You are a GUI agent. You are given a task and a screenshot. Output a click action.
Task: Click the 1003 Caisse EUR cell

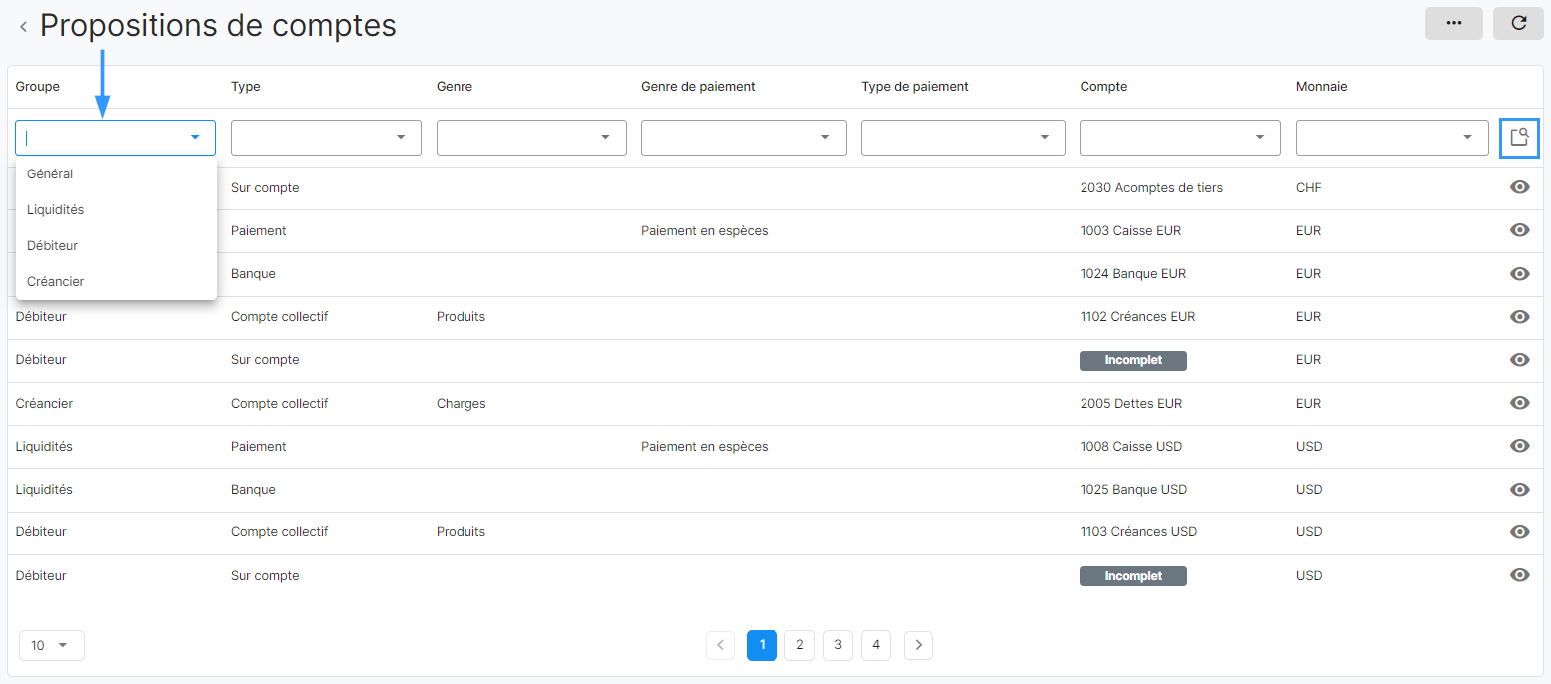[x=1129, y=230]
